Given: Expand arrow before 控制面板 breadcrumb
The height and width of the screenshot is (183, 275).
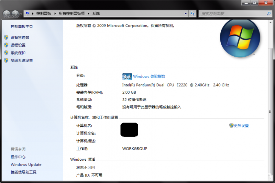Looking at the screenshot, I should tap(33, 13).
